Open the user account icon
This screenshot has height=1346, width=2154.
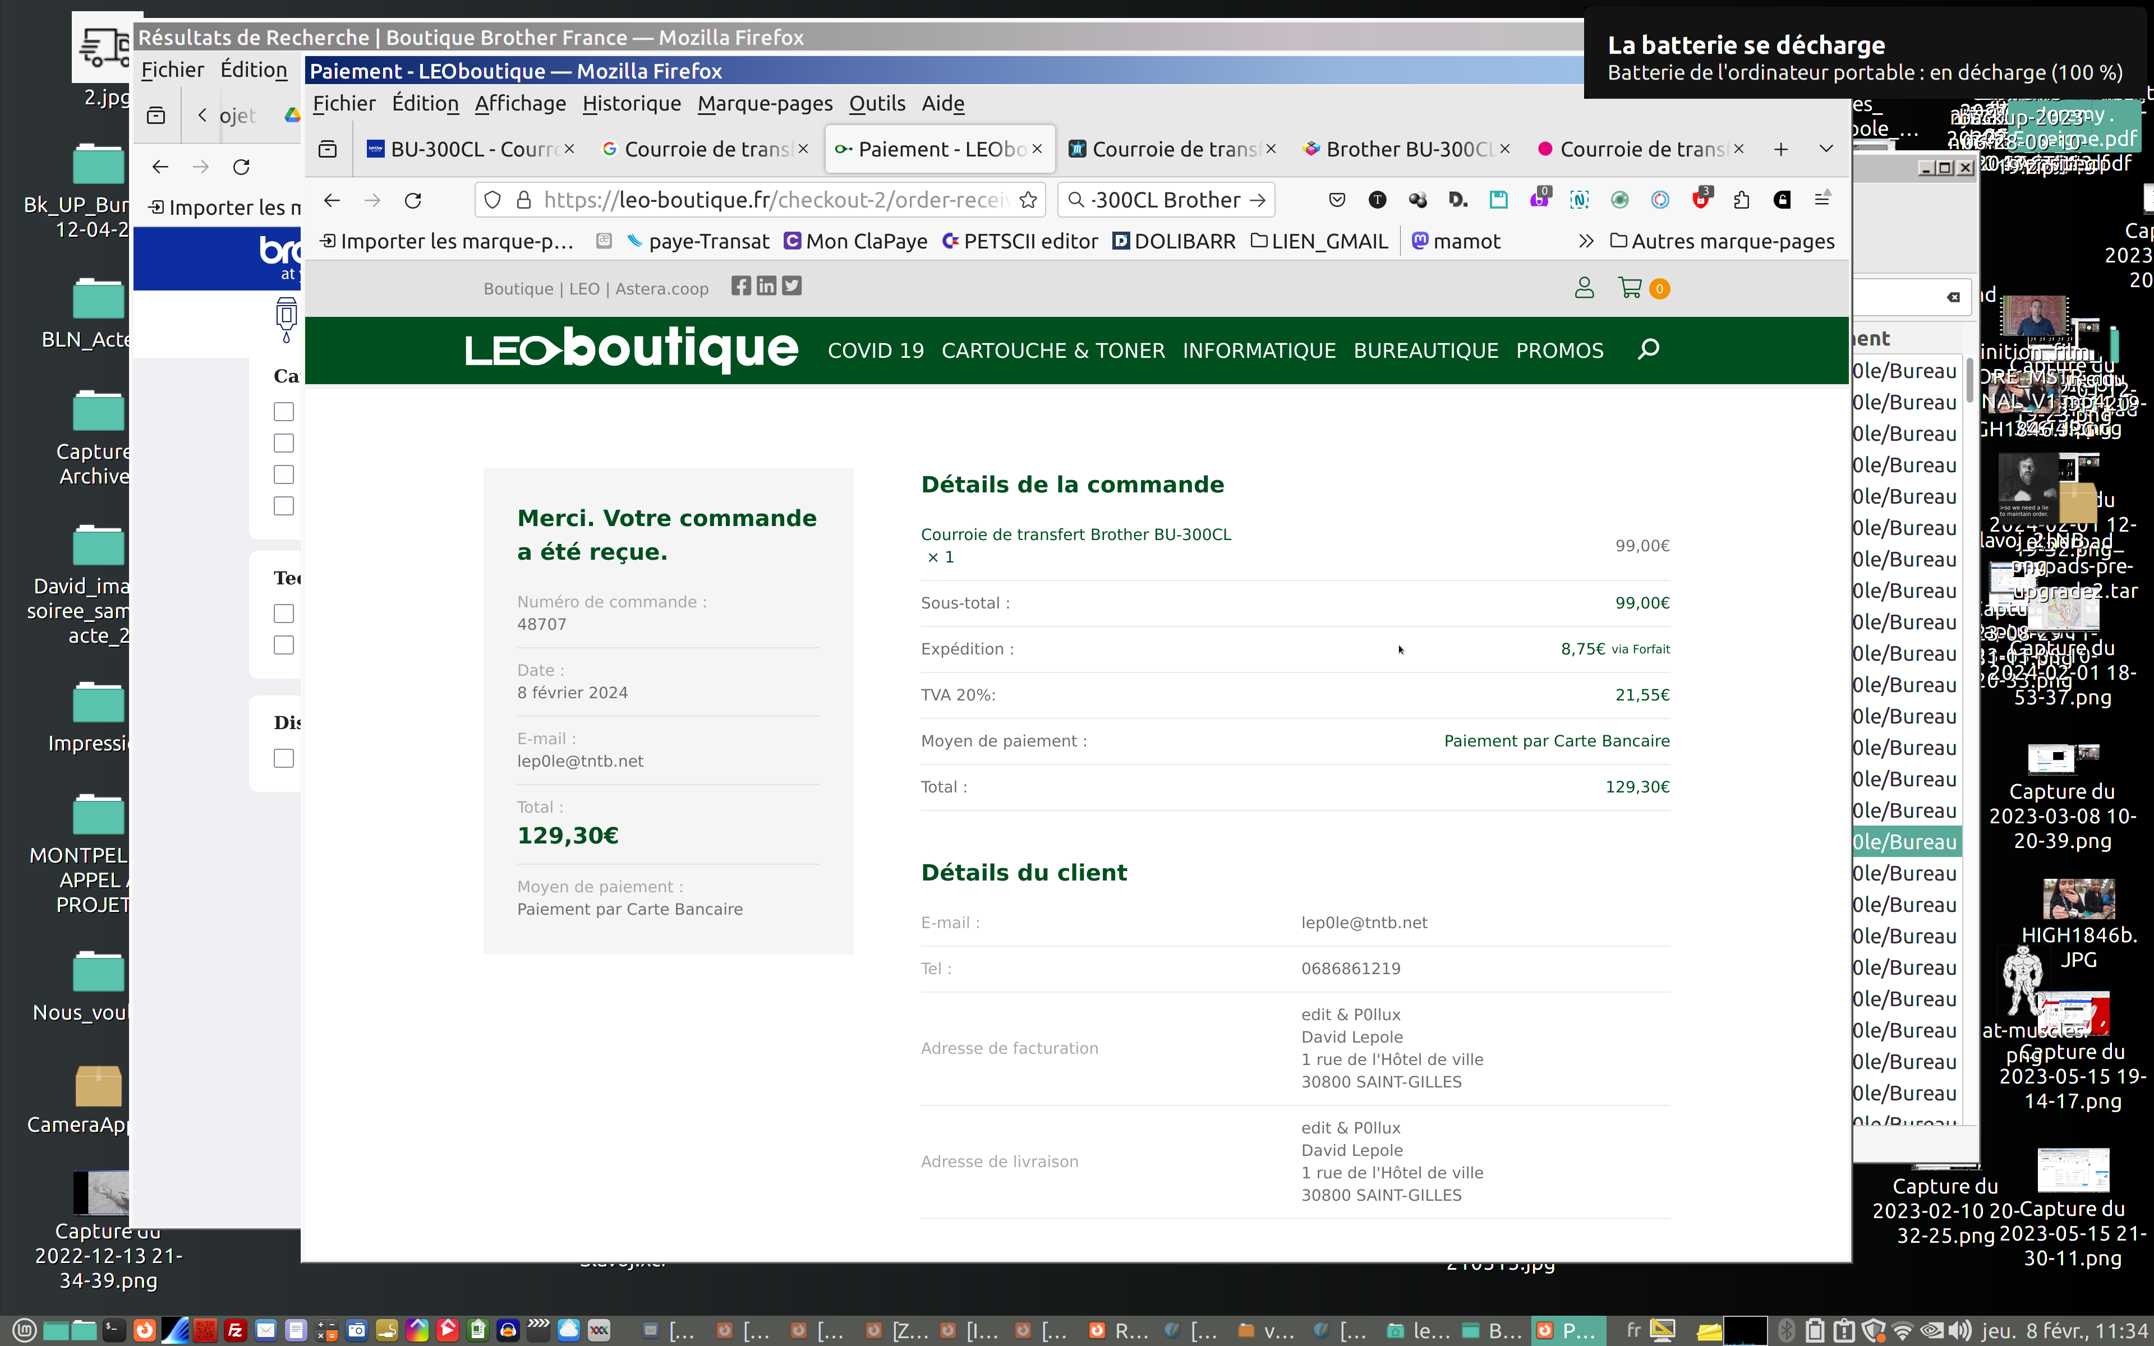coord(1584,288)
